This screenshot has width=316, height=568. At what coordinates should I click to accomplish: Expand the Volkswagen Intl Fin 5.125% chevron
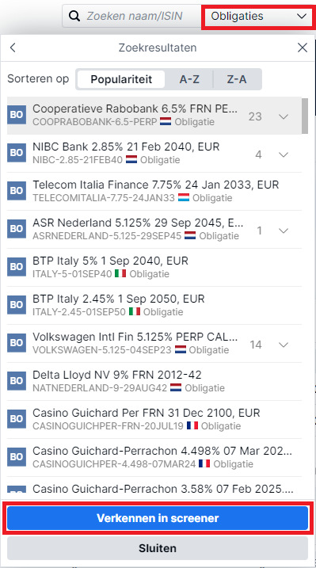284,345
